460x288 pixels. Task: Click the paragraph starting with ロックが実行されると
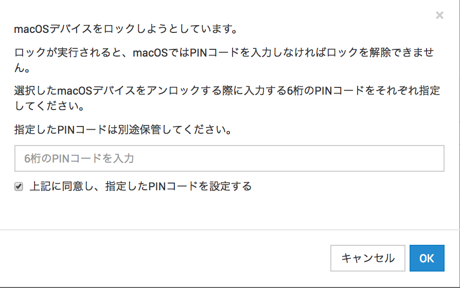224,53
